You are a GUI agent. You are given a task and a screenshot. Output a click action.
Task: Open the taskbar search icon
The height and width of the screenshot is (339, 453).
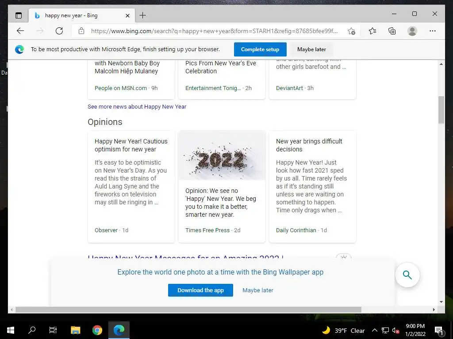tap(32, 330)
